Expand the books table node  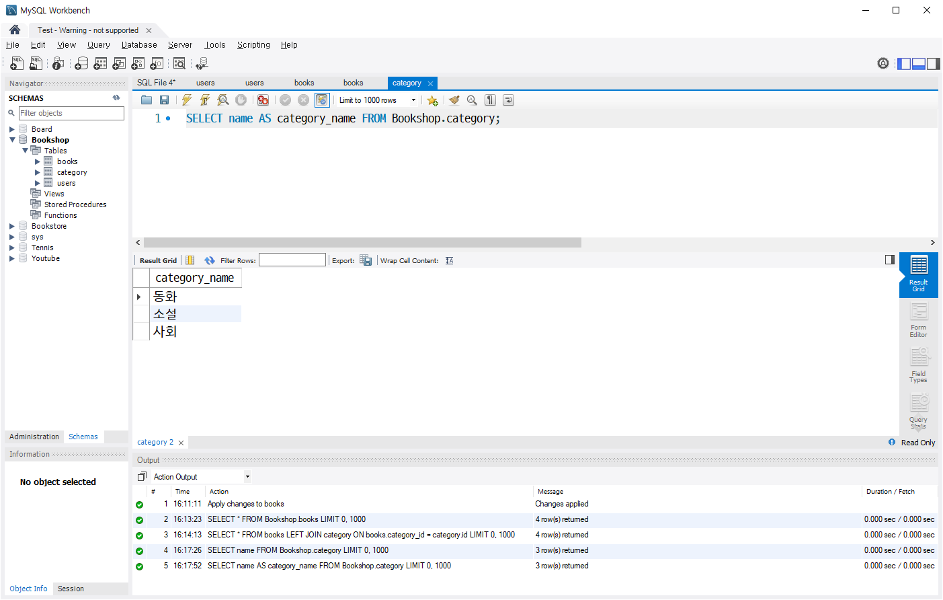click(x=38, y=161)
